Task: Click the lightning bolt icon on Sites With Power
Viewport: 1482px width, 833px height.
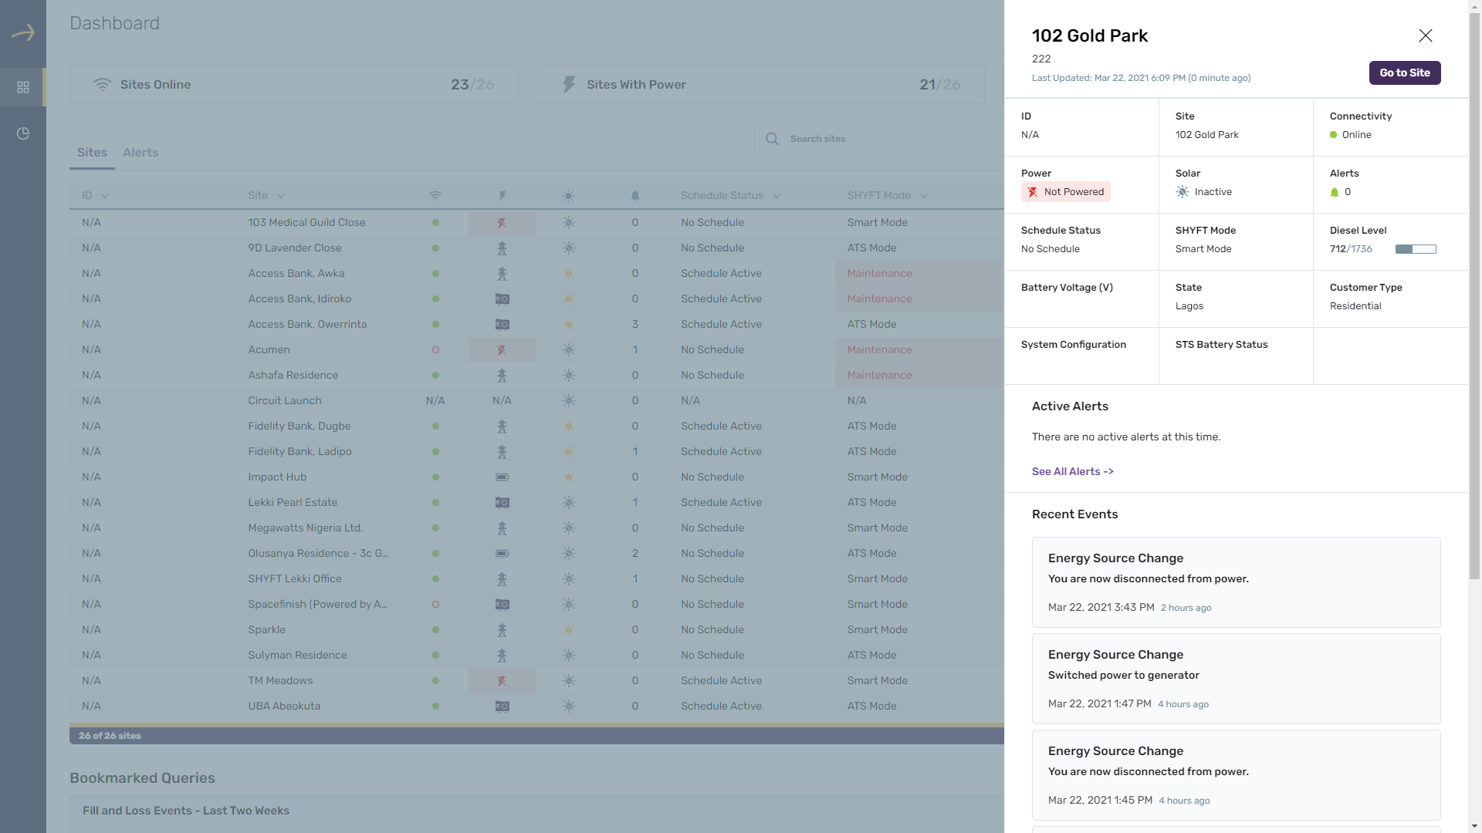Action: pyautogui.click(x=569, y=85)
